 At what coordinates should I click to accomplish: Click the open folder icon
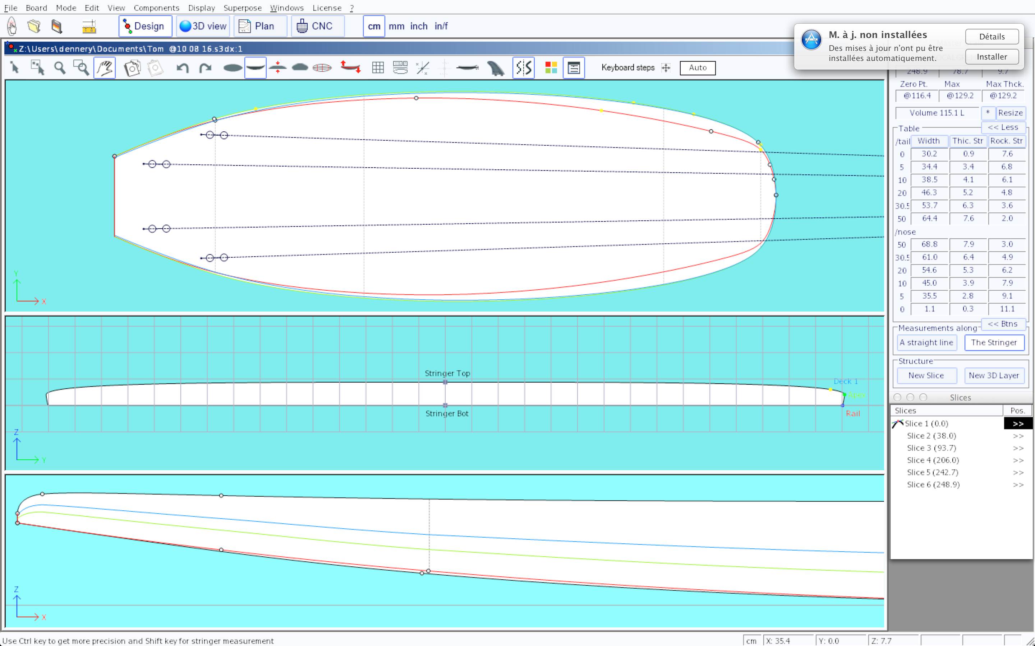[34, 26]
